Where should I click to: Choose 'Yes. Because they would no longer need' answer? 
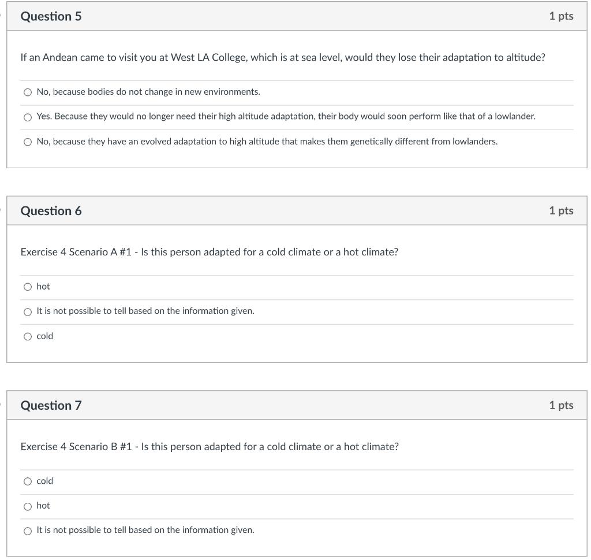[x=28, y=117]
